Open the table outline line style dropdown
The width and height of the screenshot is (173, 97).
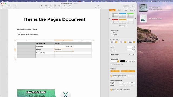(x=115, y=61)
